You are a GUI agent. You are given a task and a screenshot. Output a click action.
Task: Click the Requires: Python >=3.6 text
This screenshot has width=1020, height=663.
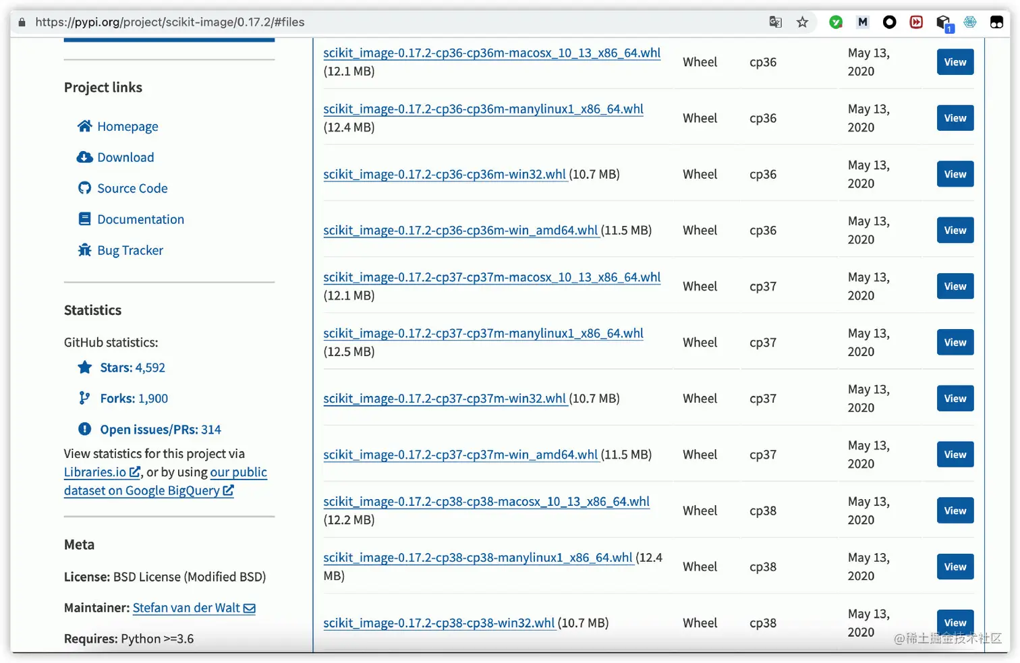(129, 639)
